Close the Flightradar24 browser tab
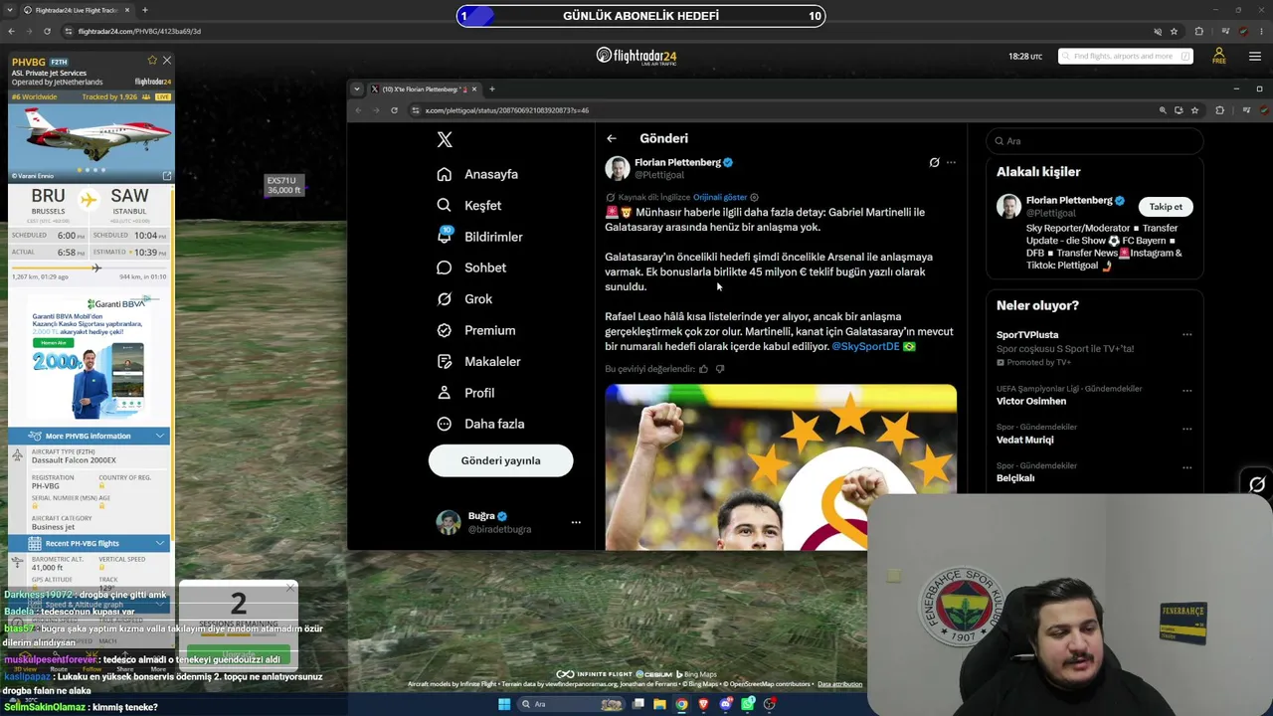 (x=127, y=10)
